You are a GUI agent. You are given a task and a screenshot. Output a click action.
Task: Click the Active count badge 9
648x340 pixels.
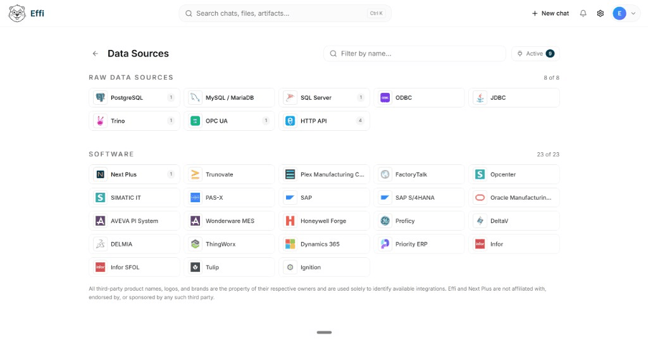(x=550, y=54)
